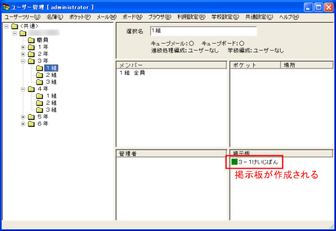Expand the 5年 tree node

23,117
